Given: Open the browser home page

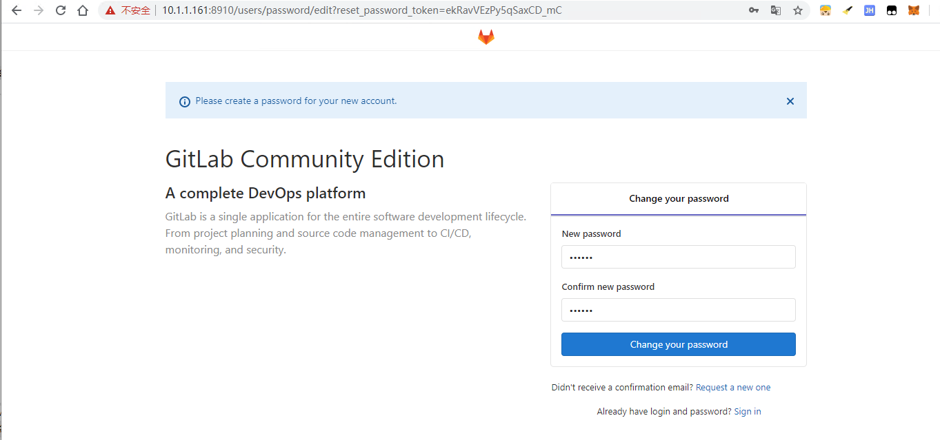Looking at the screenshot, I should [83, 10].
